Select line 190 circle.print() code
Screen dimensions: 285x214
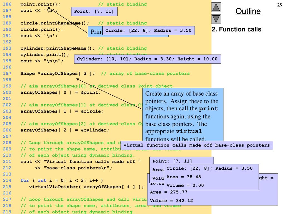(x=42, y=30)
